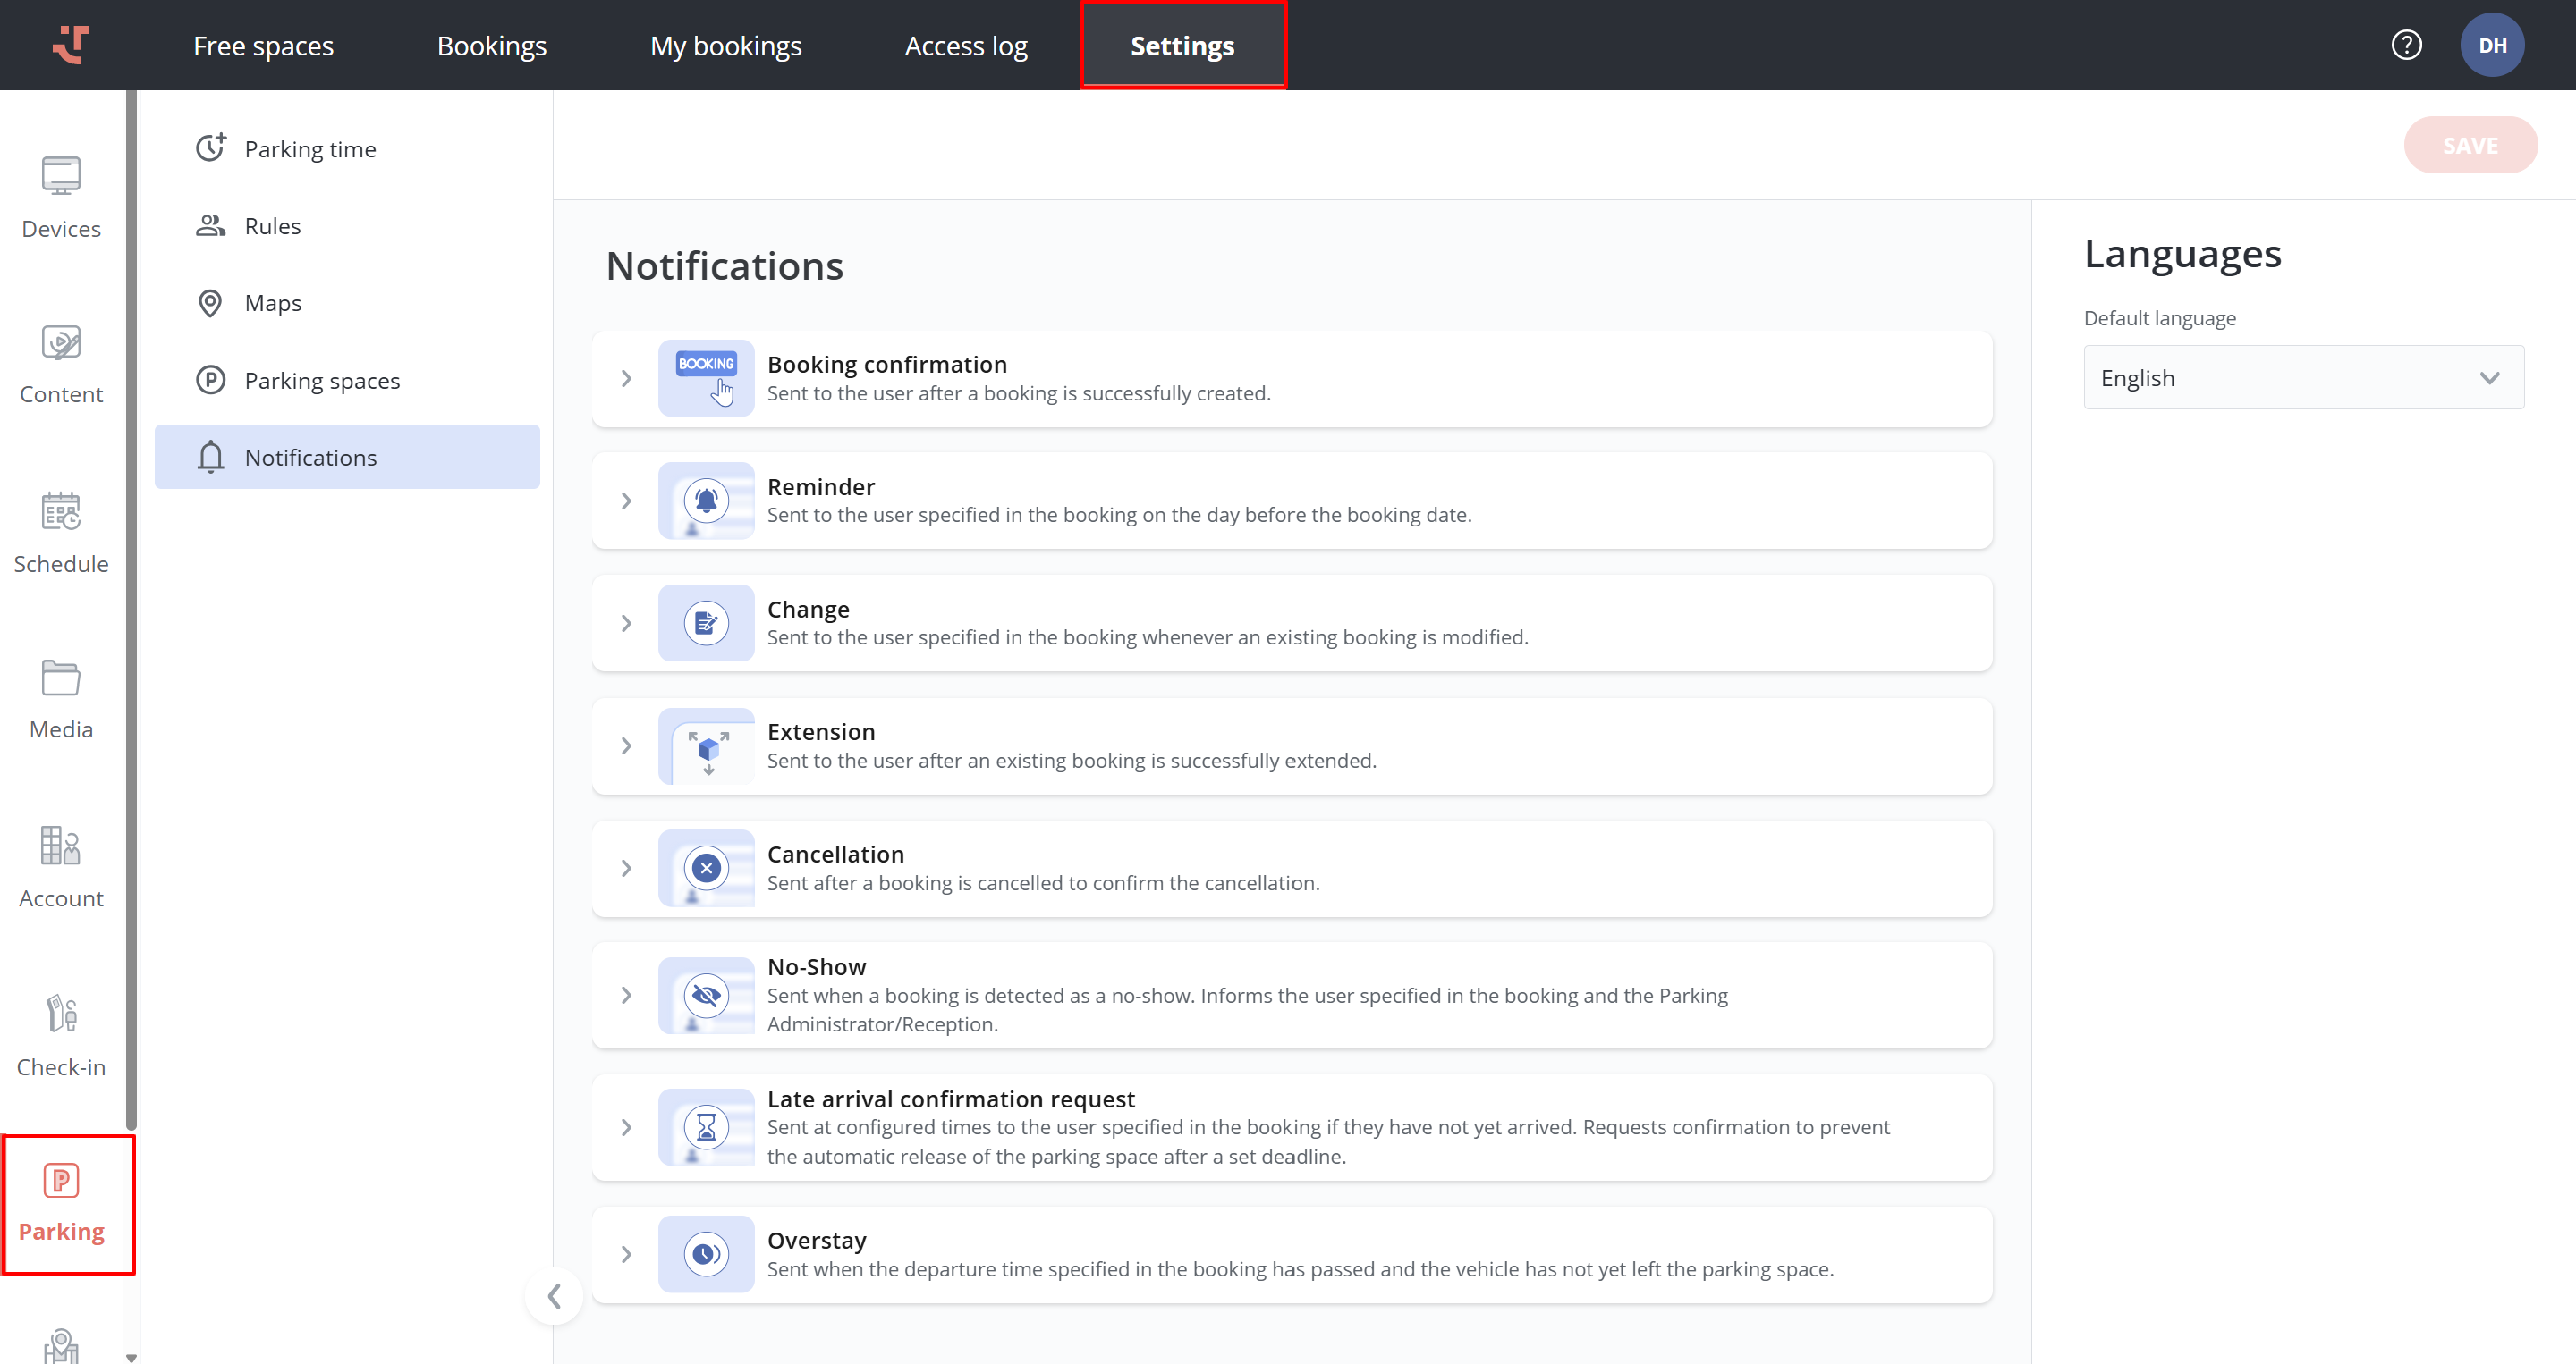Expand the Overstay notification row
The image size is (2576, 1364).
626,1254
